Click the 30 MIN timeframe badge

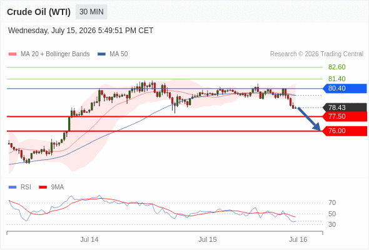point(91,12)
